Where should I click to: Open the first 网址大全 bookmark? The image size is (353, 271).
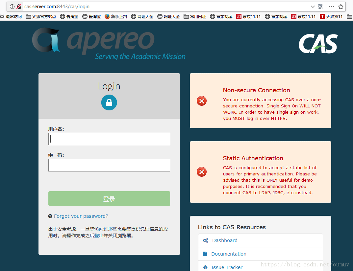coord(142,16)
